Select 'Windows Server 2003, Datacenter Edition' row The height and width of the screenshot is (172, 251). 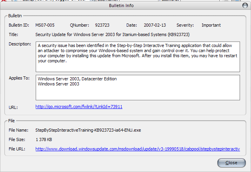click(x=77, y=79)
